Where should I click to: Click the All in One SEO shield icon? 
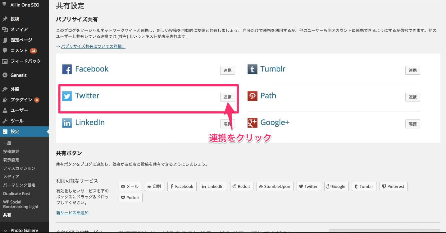click(x=5, y=4)
